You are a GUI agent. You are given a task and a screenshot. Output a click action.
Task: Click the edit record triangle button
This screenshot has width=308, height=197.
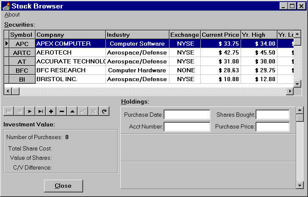[72, 111]
